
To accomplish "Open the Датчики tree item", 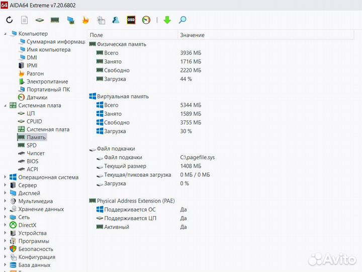I will point(33,97).
